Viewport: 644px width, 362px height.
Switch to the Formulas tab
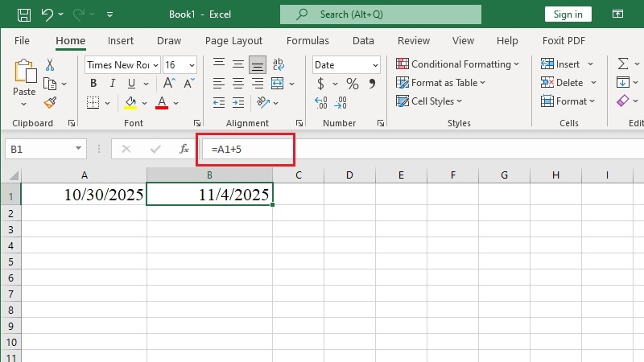[308, 41]
